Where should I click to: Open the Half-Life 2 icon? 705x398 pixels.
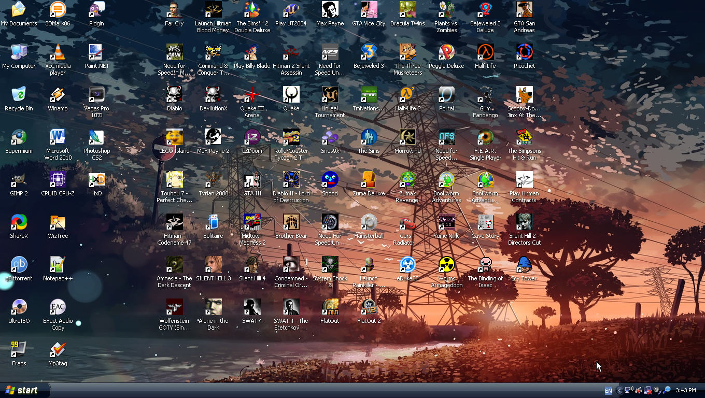coord(407,94)
